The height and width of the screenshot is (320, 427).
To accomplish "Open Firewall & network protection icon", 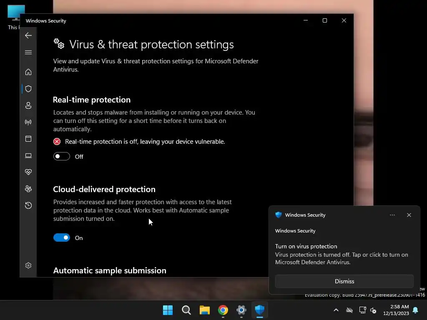I will pyautogui.click(x=28, y=122).
